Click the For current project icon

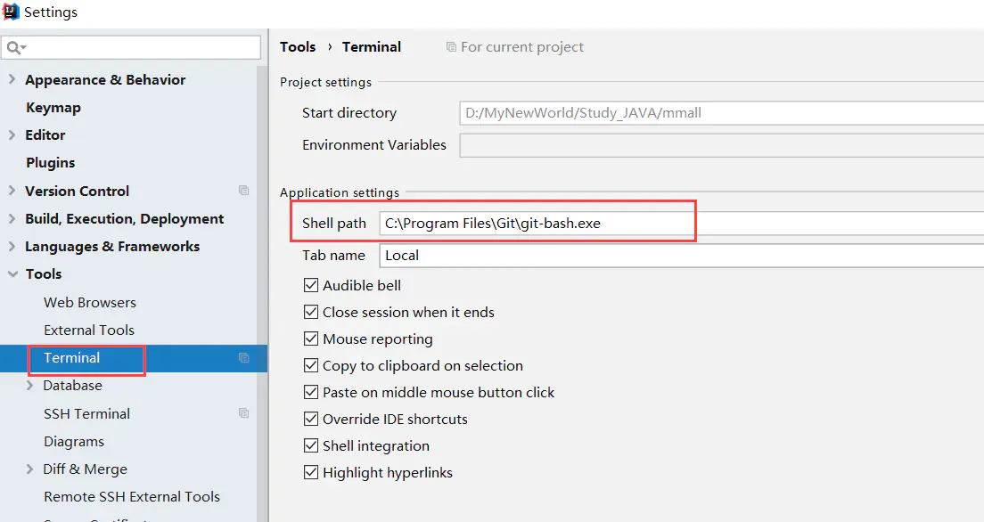pos(451,47)
